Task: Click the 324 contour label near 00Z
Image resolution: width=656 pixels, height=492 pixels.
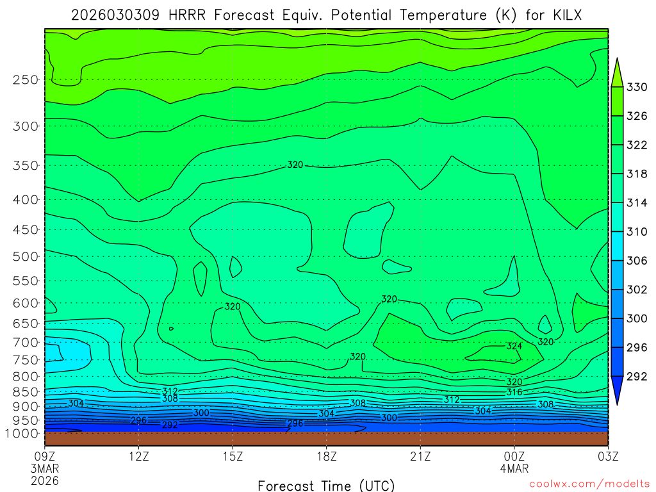Action: (514, 346)
